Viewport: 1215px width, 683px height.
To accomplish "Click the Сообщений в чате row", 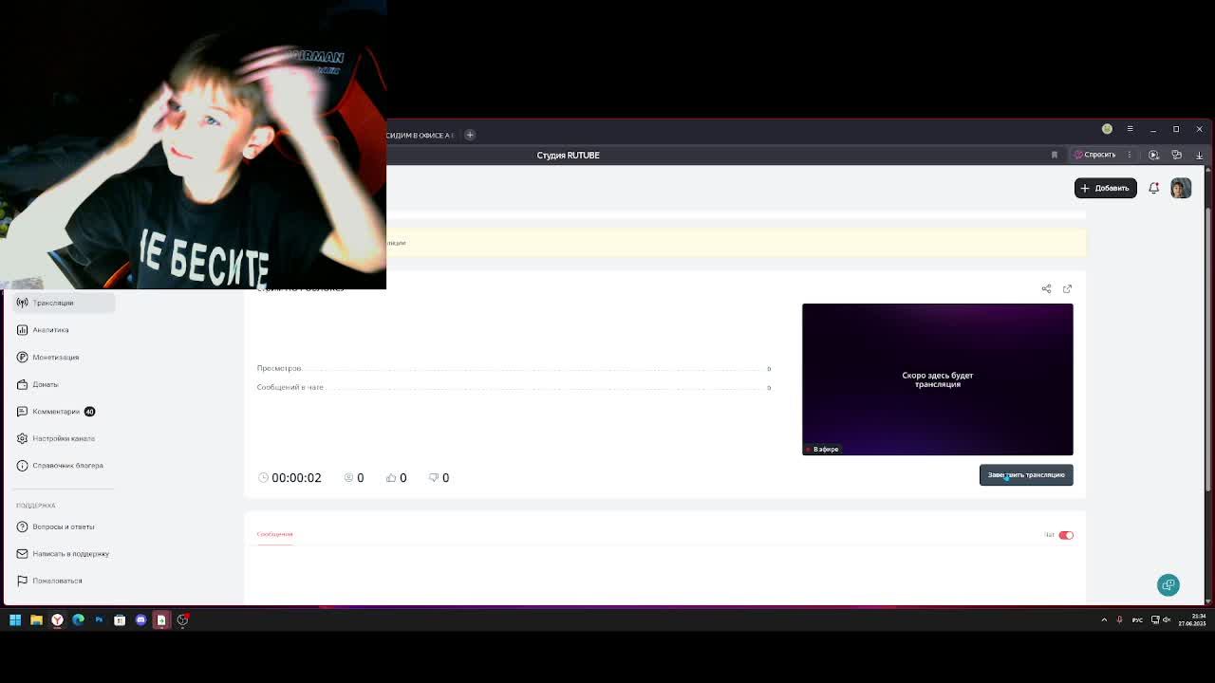I will pos(514,387).
